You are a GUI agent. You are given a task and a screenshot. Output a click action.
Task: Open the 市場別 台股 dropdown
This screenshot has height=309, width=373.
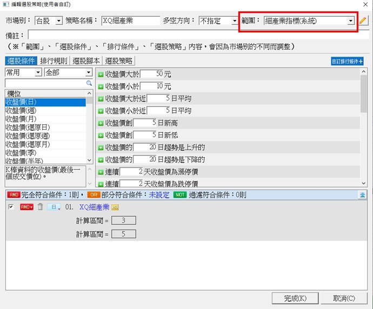[58, 21]
